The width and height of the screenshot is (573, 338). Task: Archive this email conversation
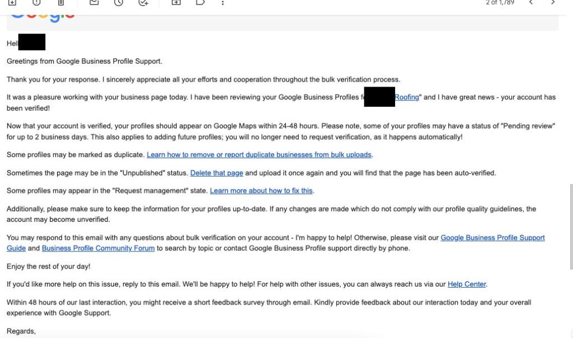coord(12,2)
